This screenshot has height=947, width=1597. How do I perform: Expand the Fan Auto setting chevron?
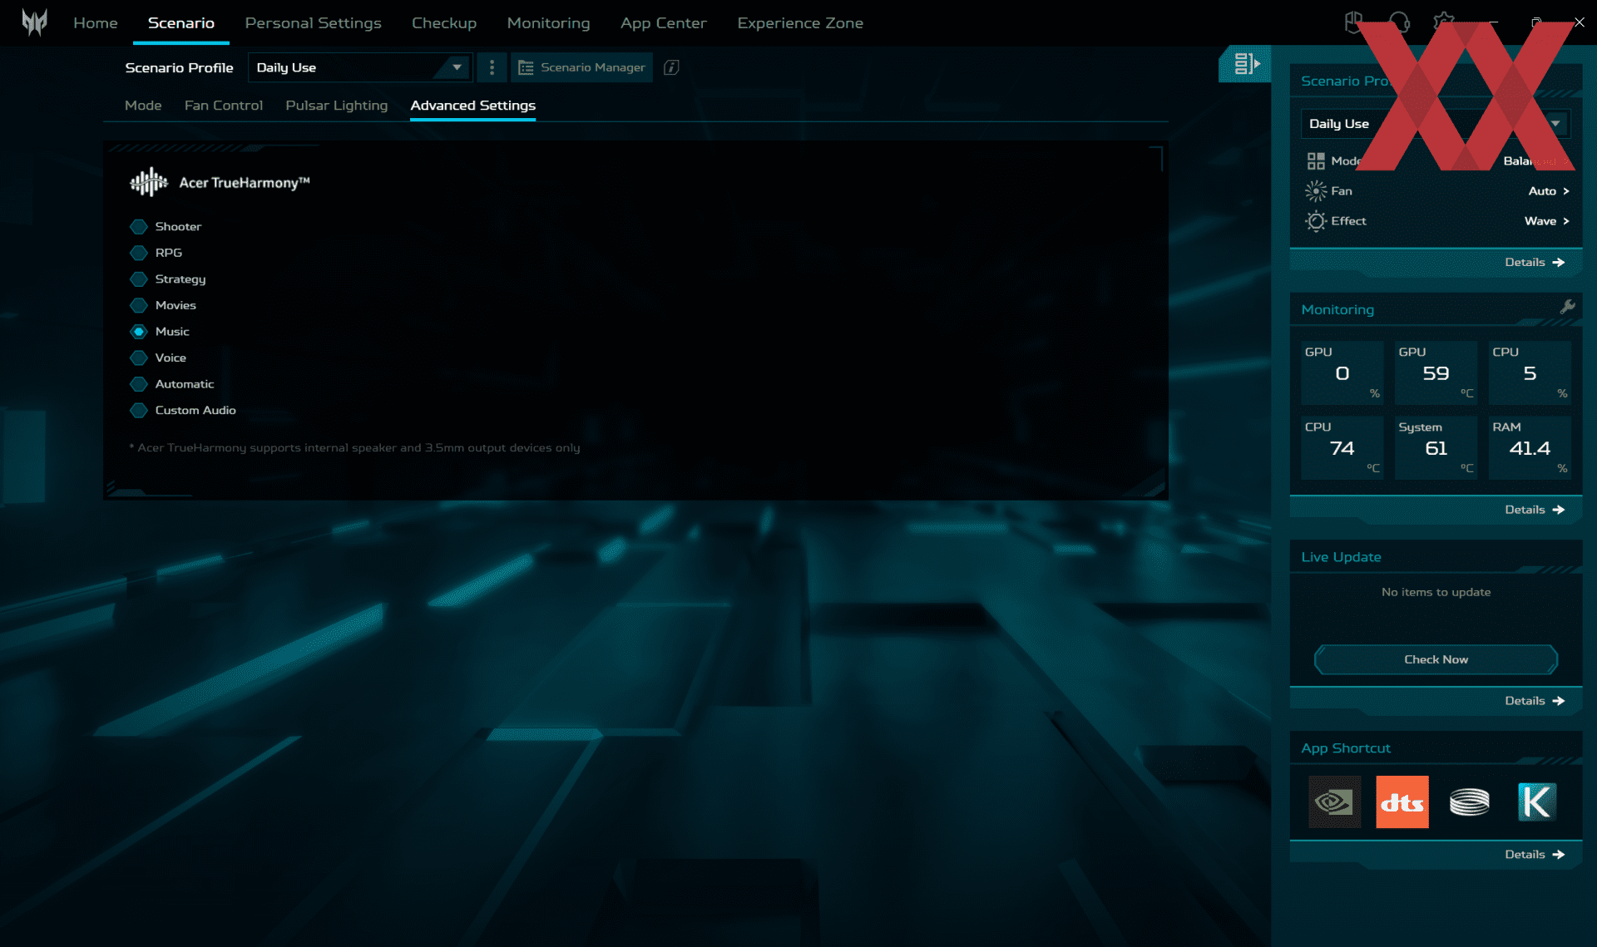tap(1565, 191)
